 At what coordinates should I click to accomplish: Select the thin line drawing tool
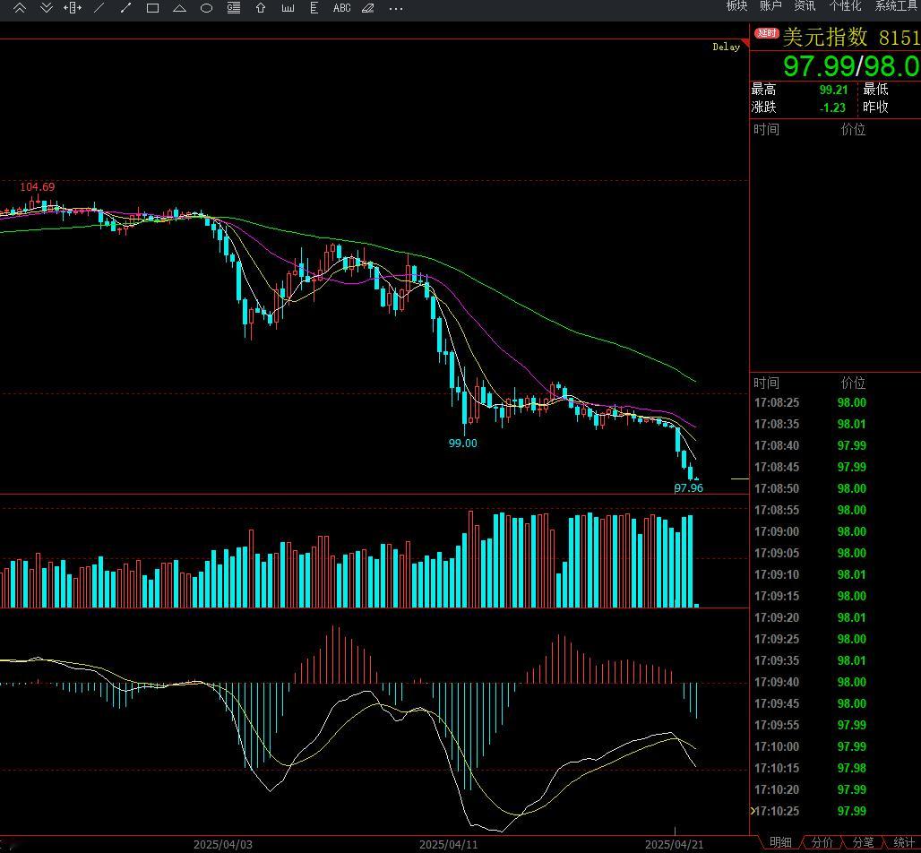(x=99, y=8)
